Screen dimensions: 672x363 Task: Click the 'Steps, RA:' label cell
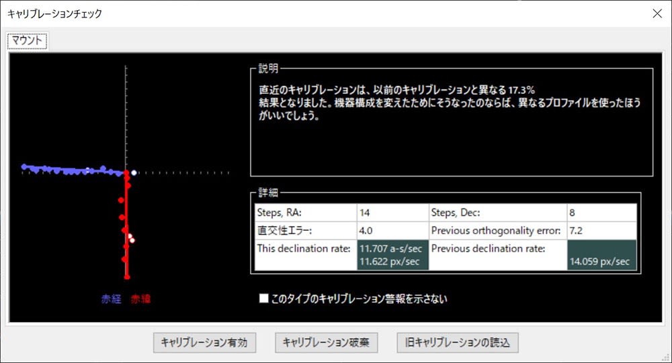coord(306,213)
